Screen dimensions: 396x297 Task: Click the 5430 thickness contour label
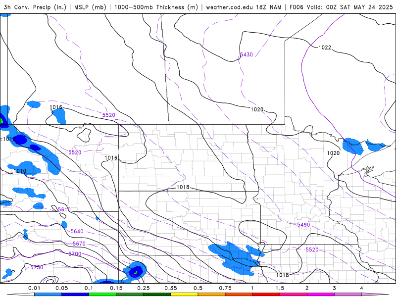click(x=246, y=54)
